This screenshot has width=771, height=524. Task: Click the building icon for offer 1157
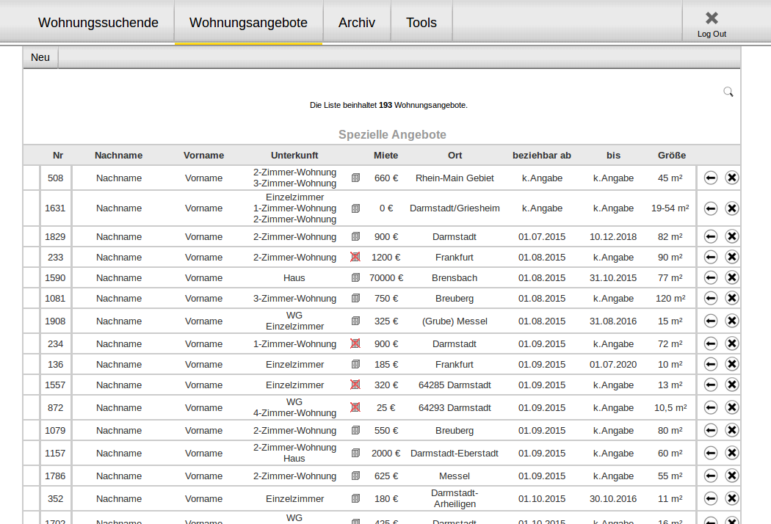click(x=355, y=454)
